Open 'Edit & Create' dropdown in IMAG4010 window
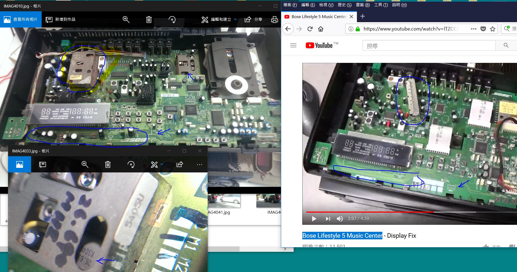 tap(219, 19)
